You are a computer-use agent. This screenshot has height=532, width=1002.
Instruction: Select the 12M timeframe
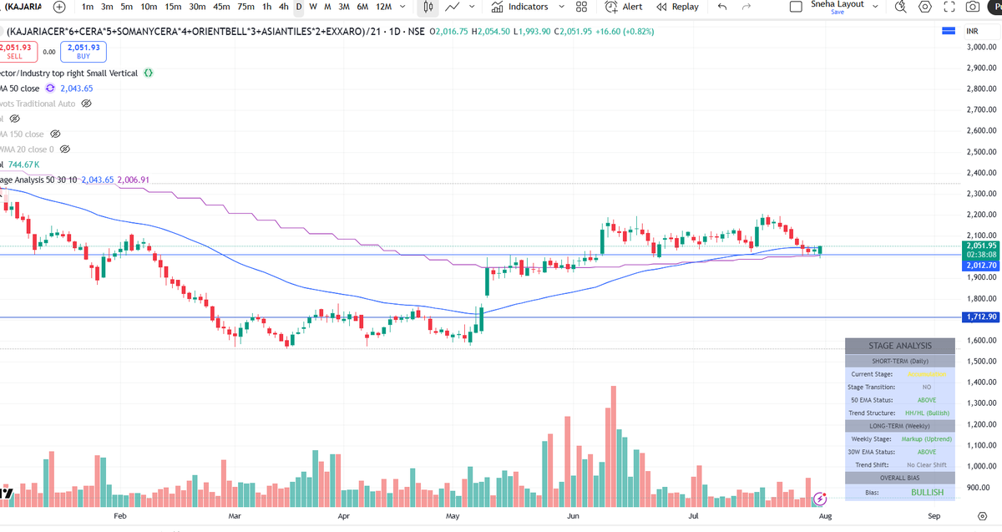[384, 7]
